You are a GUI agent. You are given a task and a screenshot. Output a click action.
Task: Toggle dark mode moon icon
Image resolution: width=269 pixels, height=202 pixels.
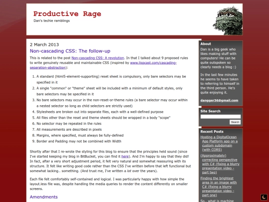264,197
